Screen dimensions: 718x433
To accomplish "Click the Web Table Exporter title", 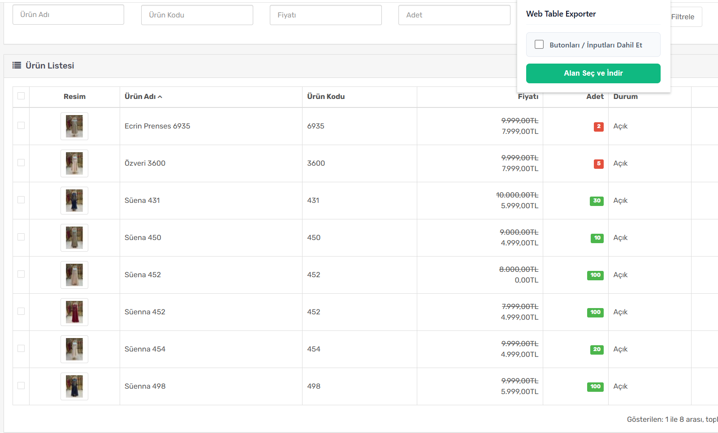I will coord(561,14).
